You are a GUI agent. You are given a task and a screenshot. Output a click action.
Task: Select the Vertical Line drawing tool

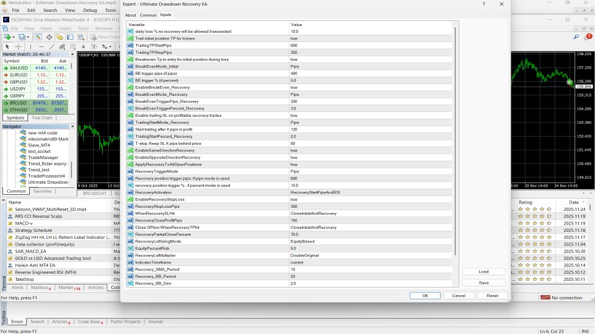pyautogui.click(x=30, y=46)
